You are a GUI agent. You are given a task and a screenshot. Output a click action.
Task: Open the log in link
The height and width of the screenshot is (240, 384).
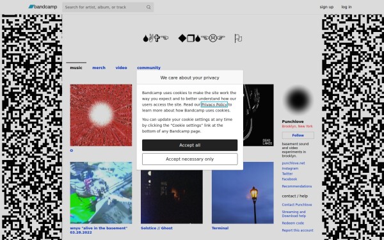pyautogui.click(x=346, y=7)
